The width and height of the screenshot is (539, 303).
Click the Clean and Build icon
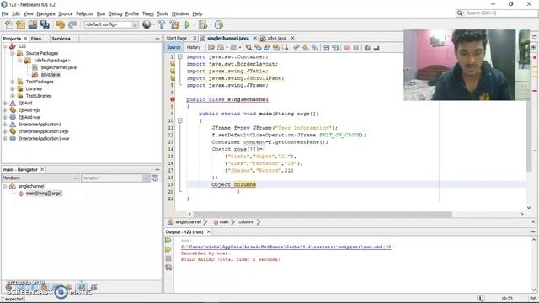[174, 24]
